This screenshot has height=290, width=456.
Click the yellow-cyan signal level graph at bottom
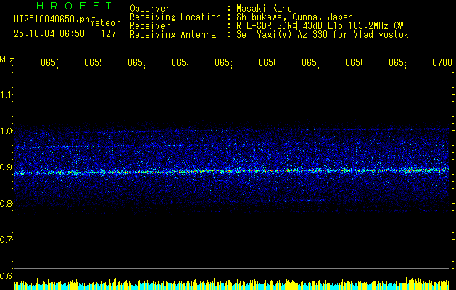tap(232, 284)
